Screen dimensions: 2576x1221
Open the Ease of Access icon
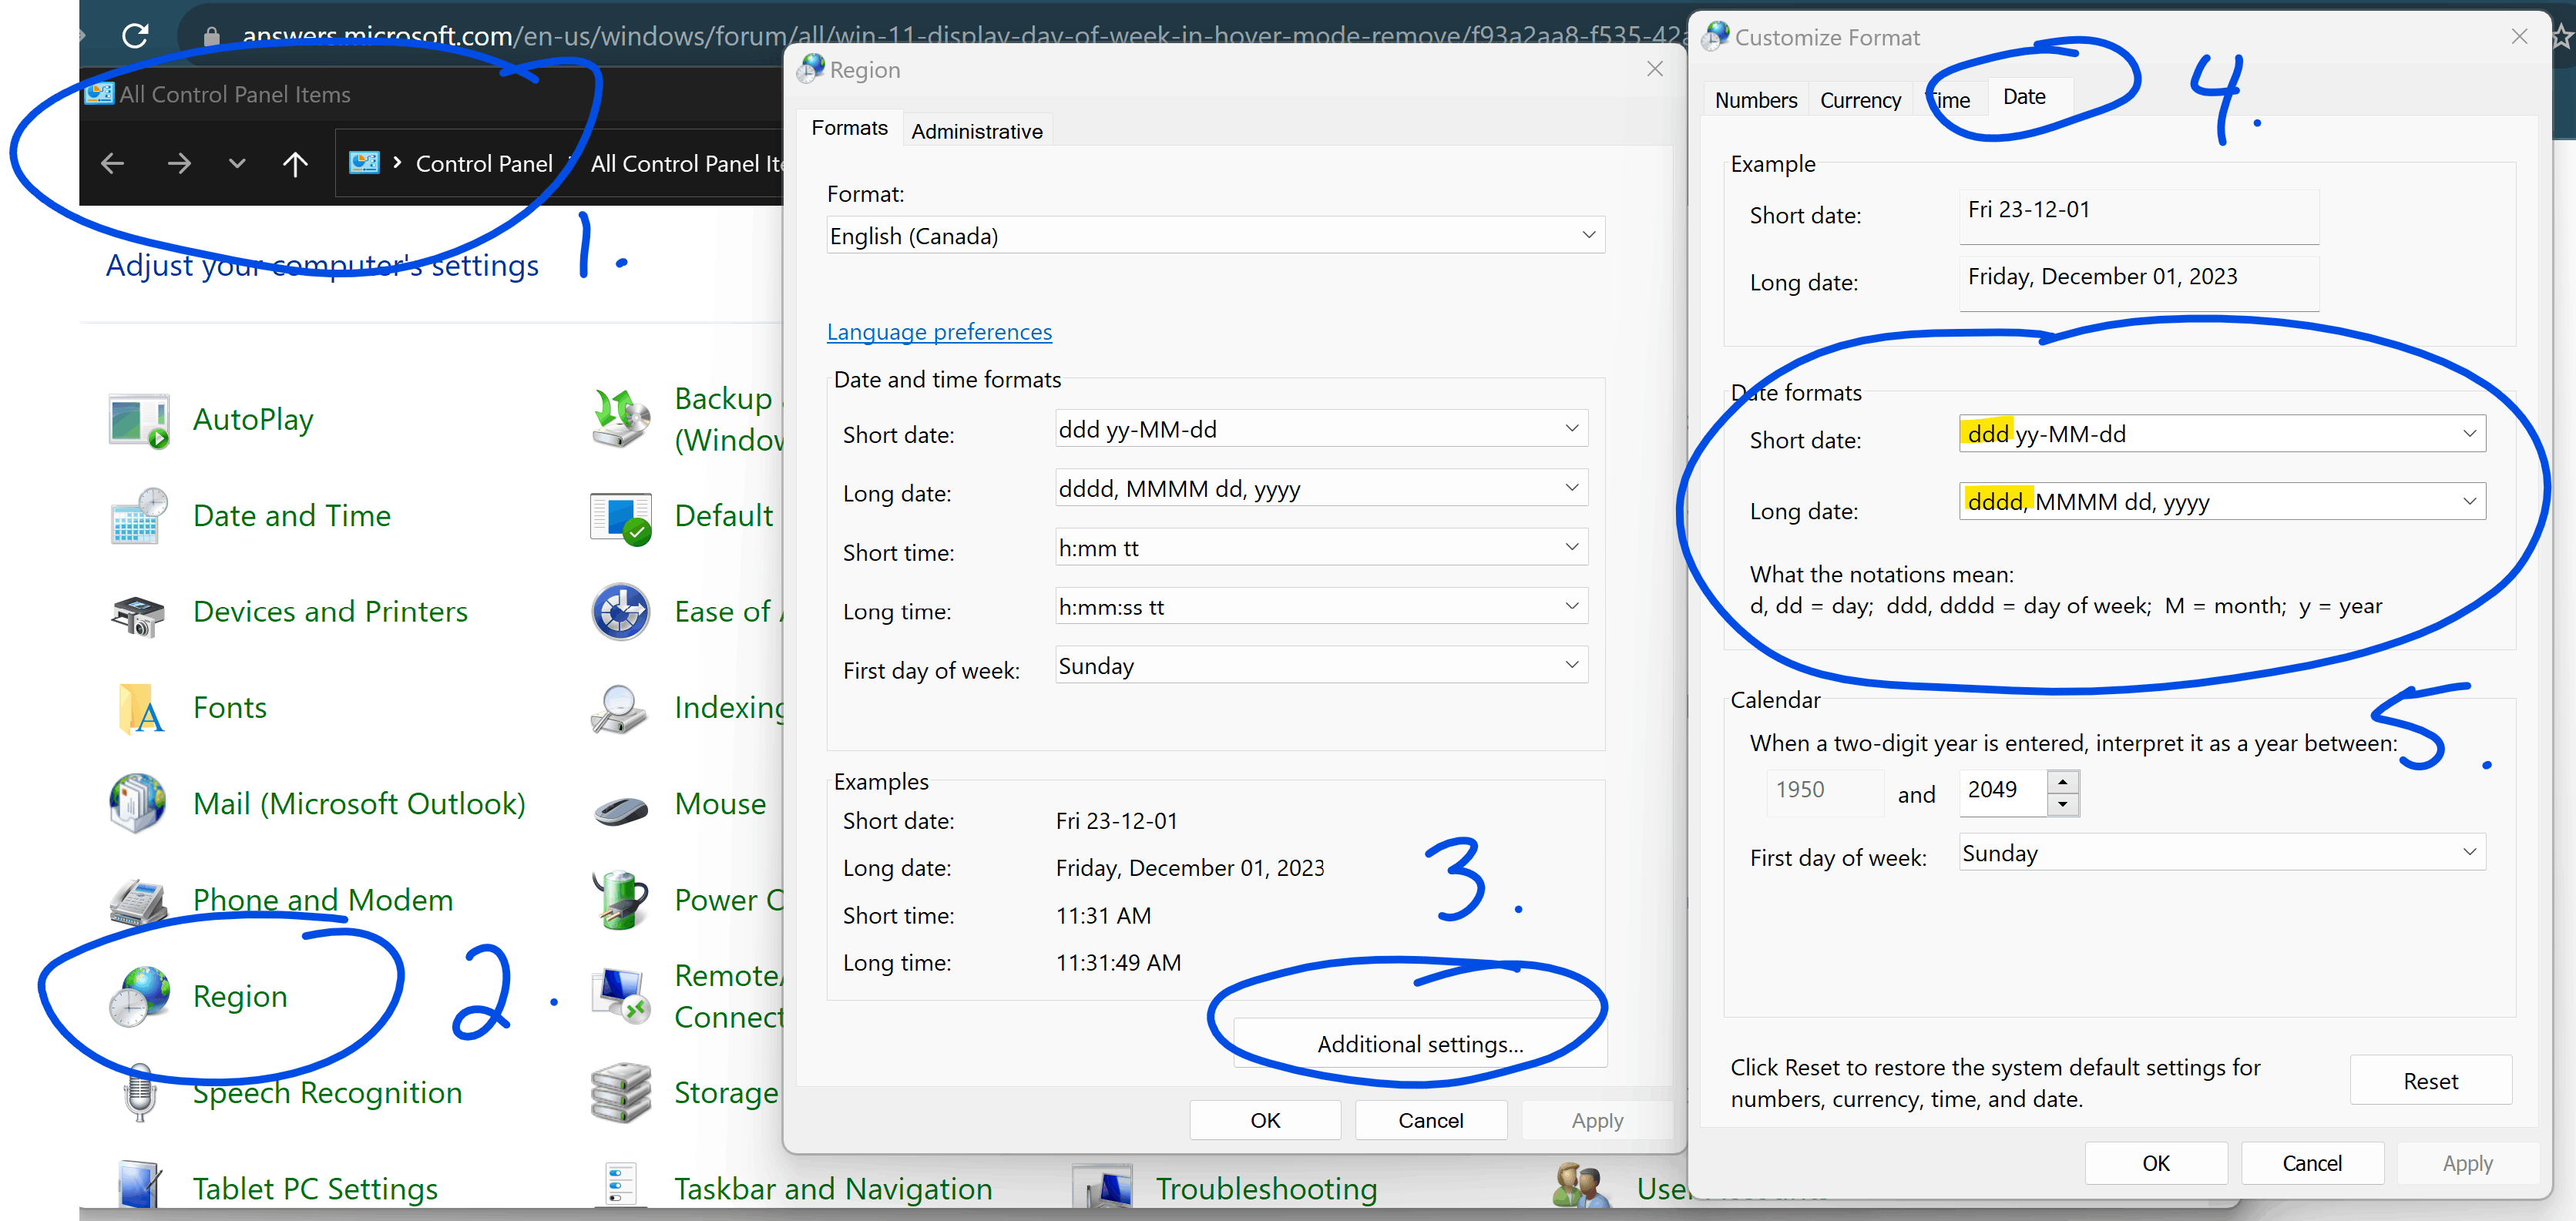pos(621,611)
